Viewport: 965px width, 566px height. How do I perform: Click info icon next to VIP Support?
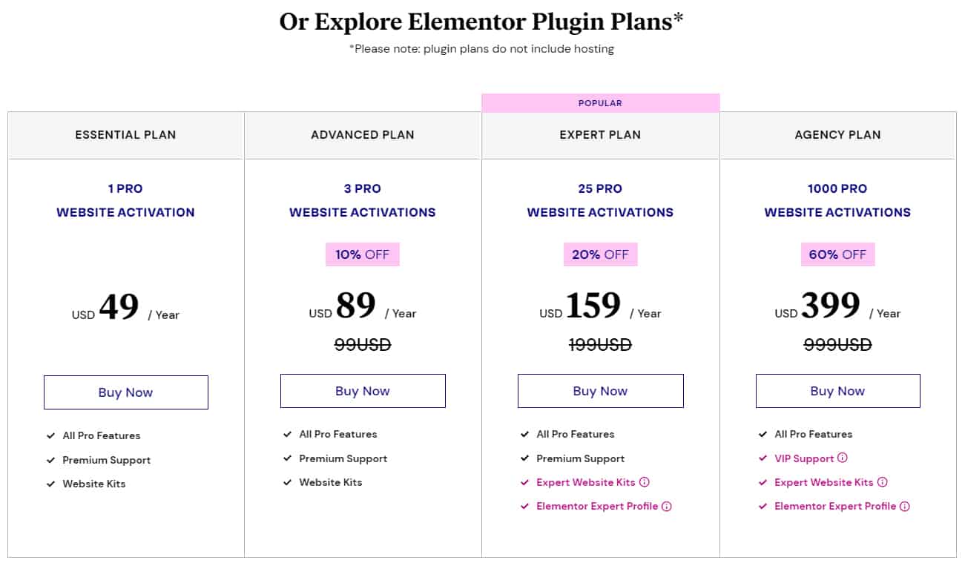(842, 458)
